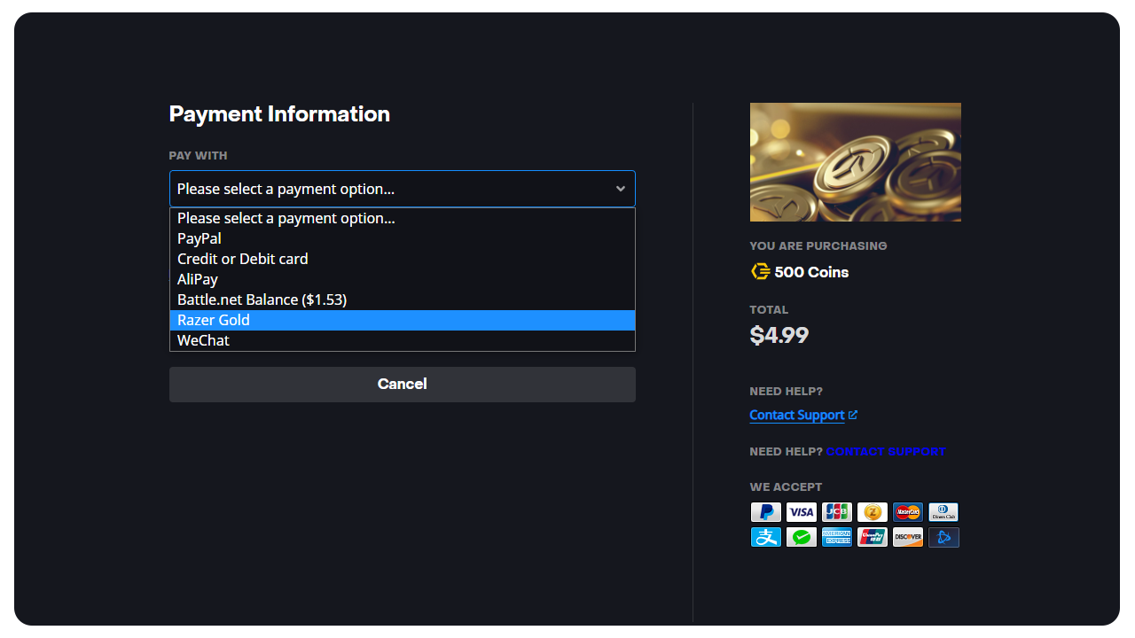Click the AliPay blue icon
This screenshot has height=638, width=1135.
pos(766,537)
